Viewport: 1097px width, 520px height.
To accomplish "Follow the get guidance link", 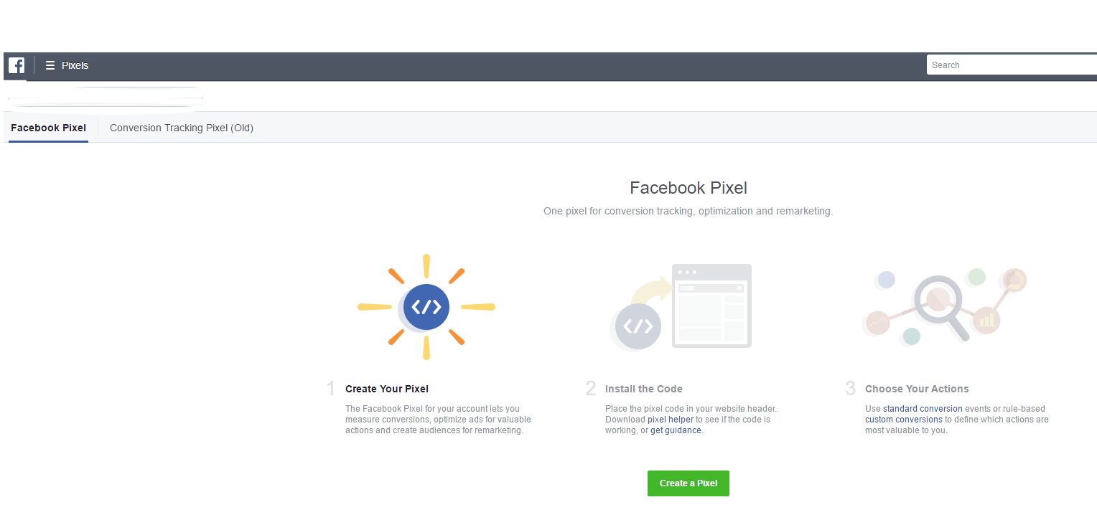I will click(x=676, y=430).
